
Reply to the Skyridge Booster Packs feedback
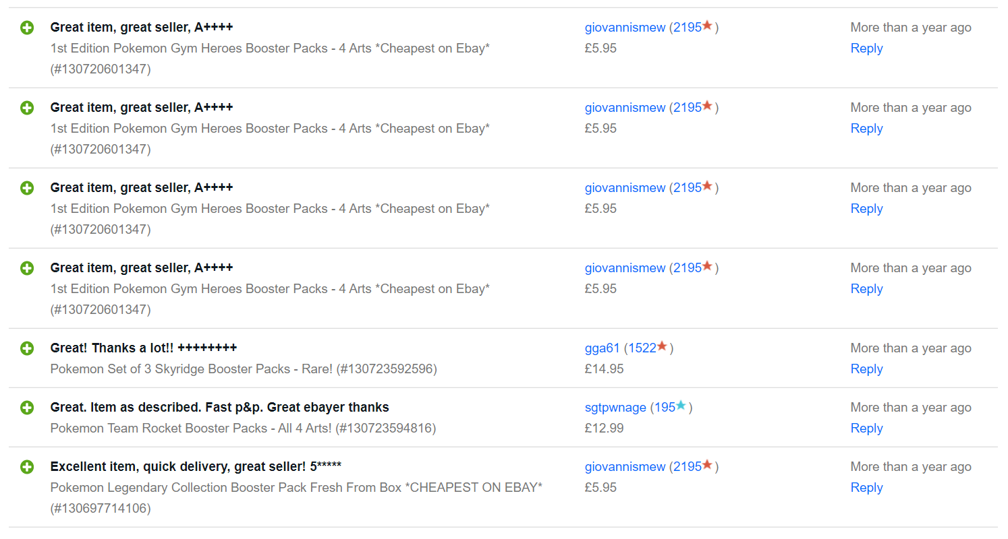(x=866, y=369)
